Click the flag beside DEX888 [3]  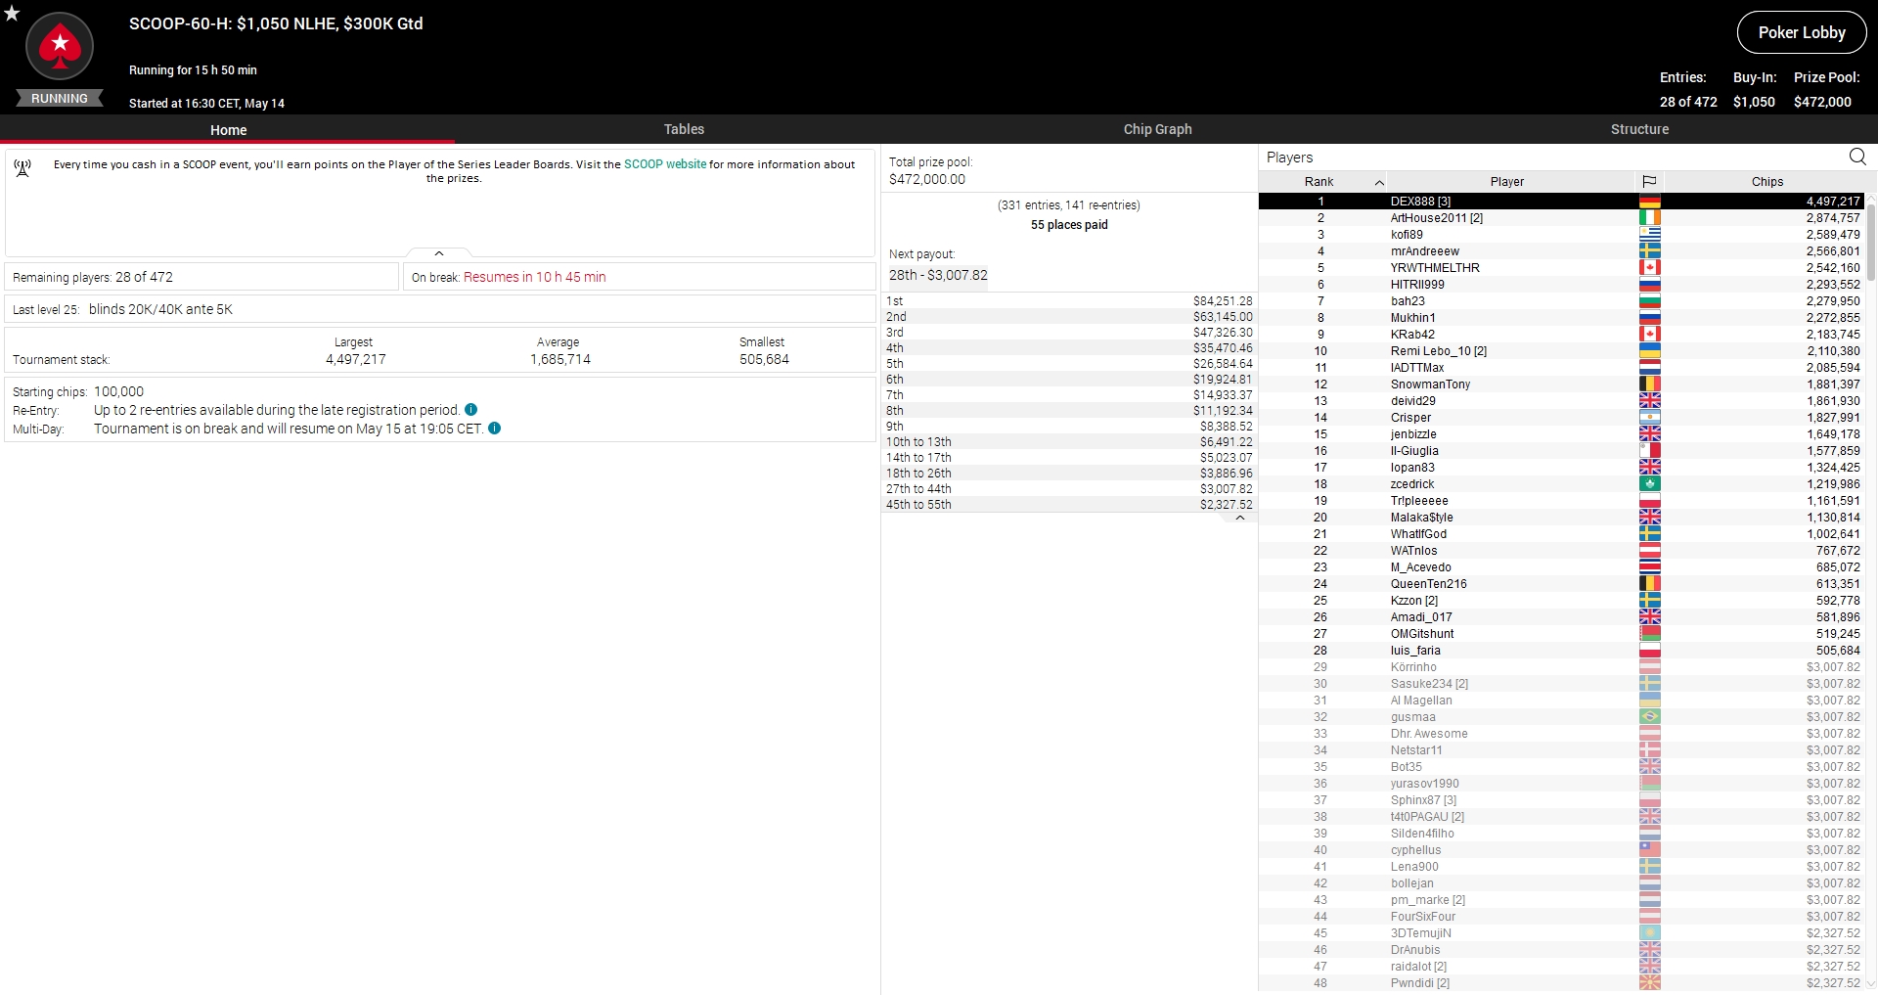[1650, 202]
